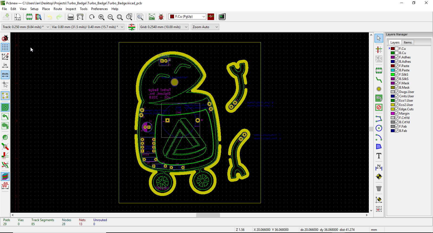Viewport: 433px width, 233px height.
Task: Run Design Rules Check bug icon
Action: (x=161, y=17)
